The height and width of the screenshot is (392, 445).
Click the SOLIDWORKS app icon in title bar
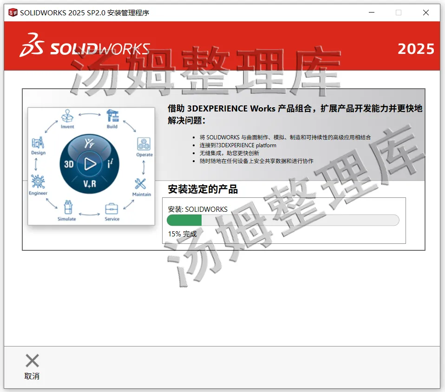13,13
